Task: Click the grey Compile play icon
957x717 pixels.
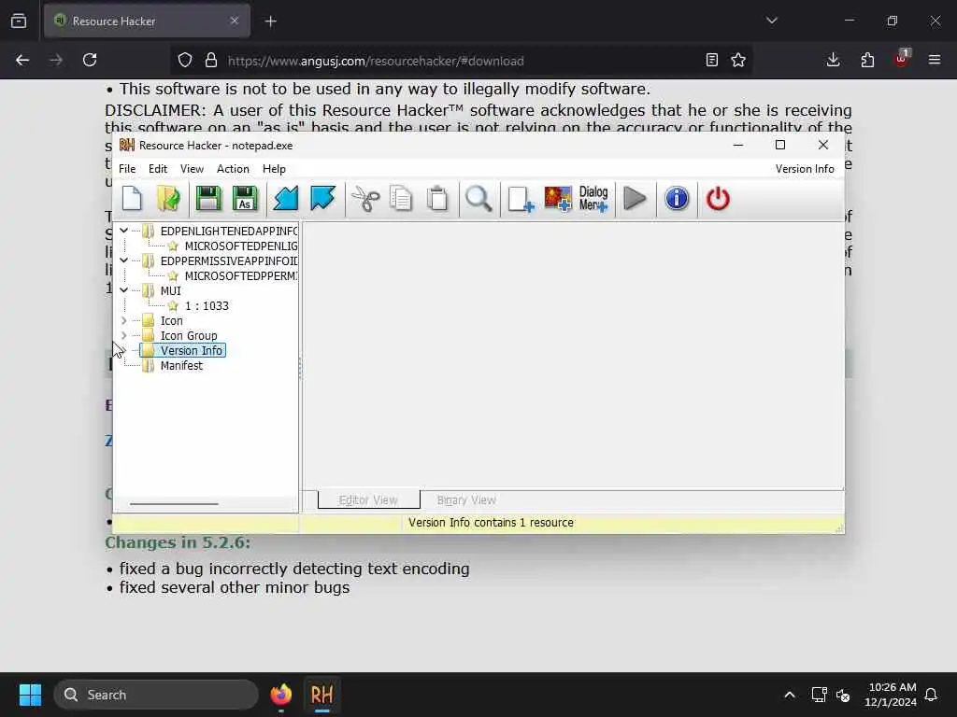Action: (x=635, y=199)
